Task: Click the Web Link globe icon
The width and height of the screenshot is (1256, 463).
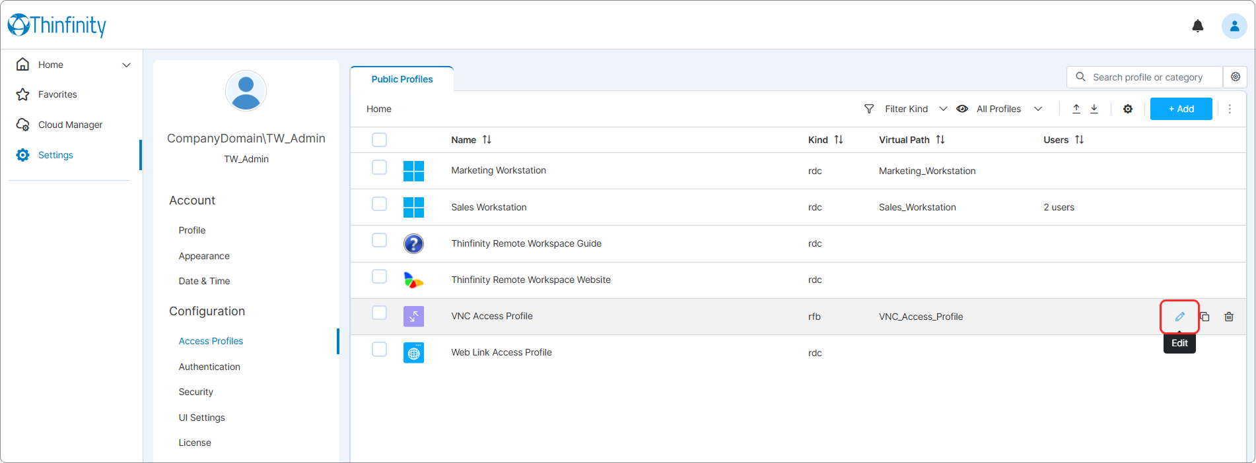Action: [x=413, y=353]
